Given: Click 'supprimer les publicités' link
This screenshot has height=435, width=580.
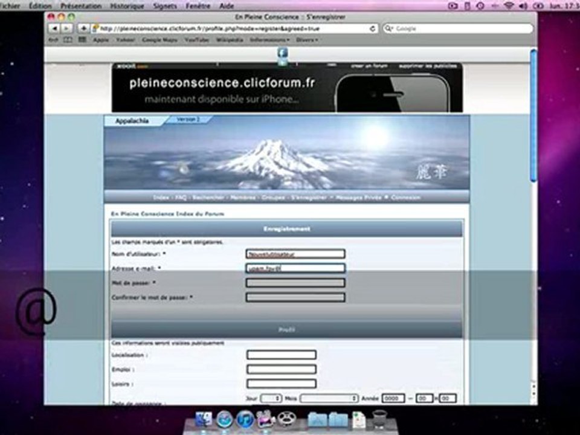Looking at the screenshot, I should 428,66.
